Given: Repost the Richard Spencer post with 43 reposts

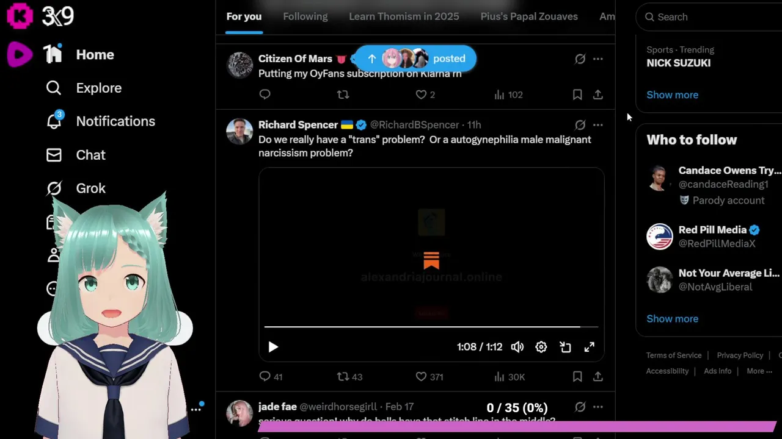Looking at the screenshot, I should tap(350, 377).
